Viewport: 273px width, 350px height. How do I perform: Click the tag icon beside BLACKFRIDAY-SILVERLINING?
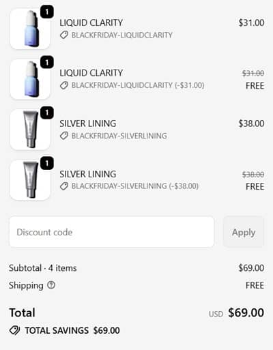(64, 136)
